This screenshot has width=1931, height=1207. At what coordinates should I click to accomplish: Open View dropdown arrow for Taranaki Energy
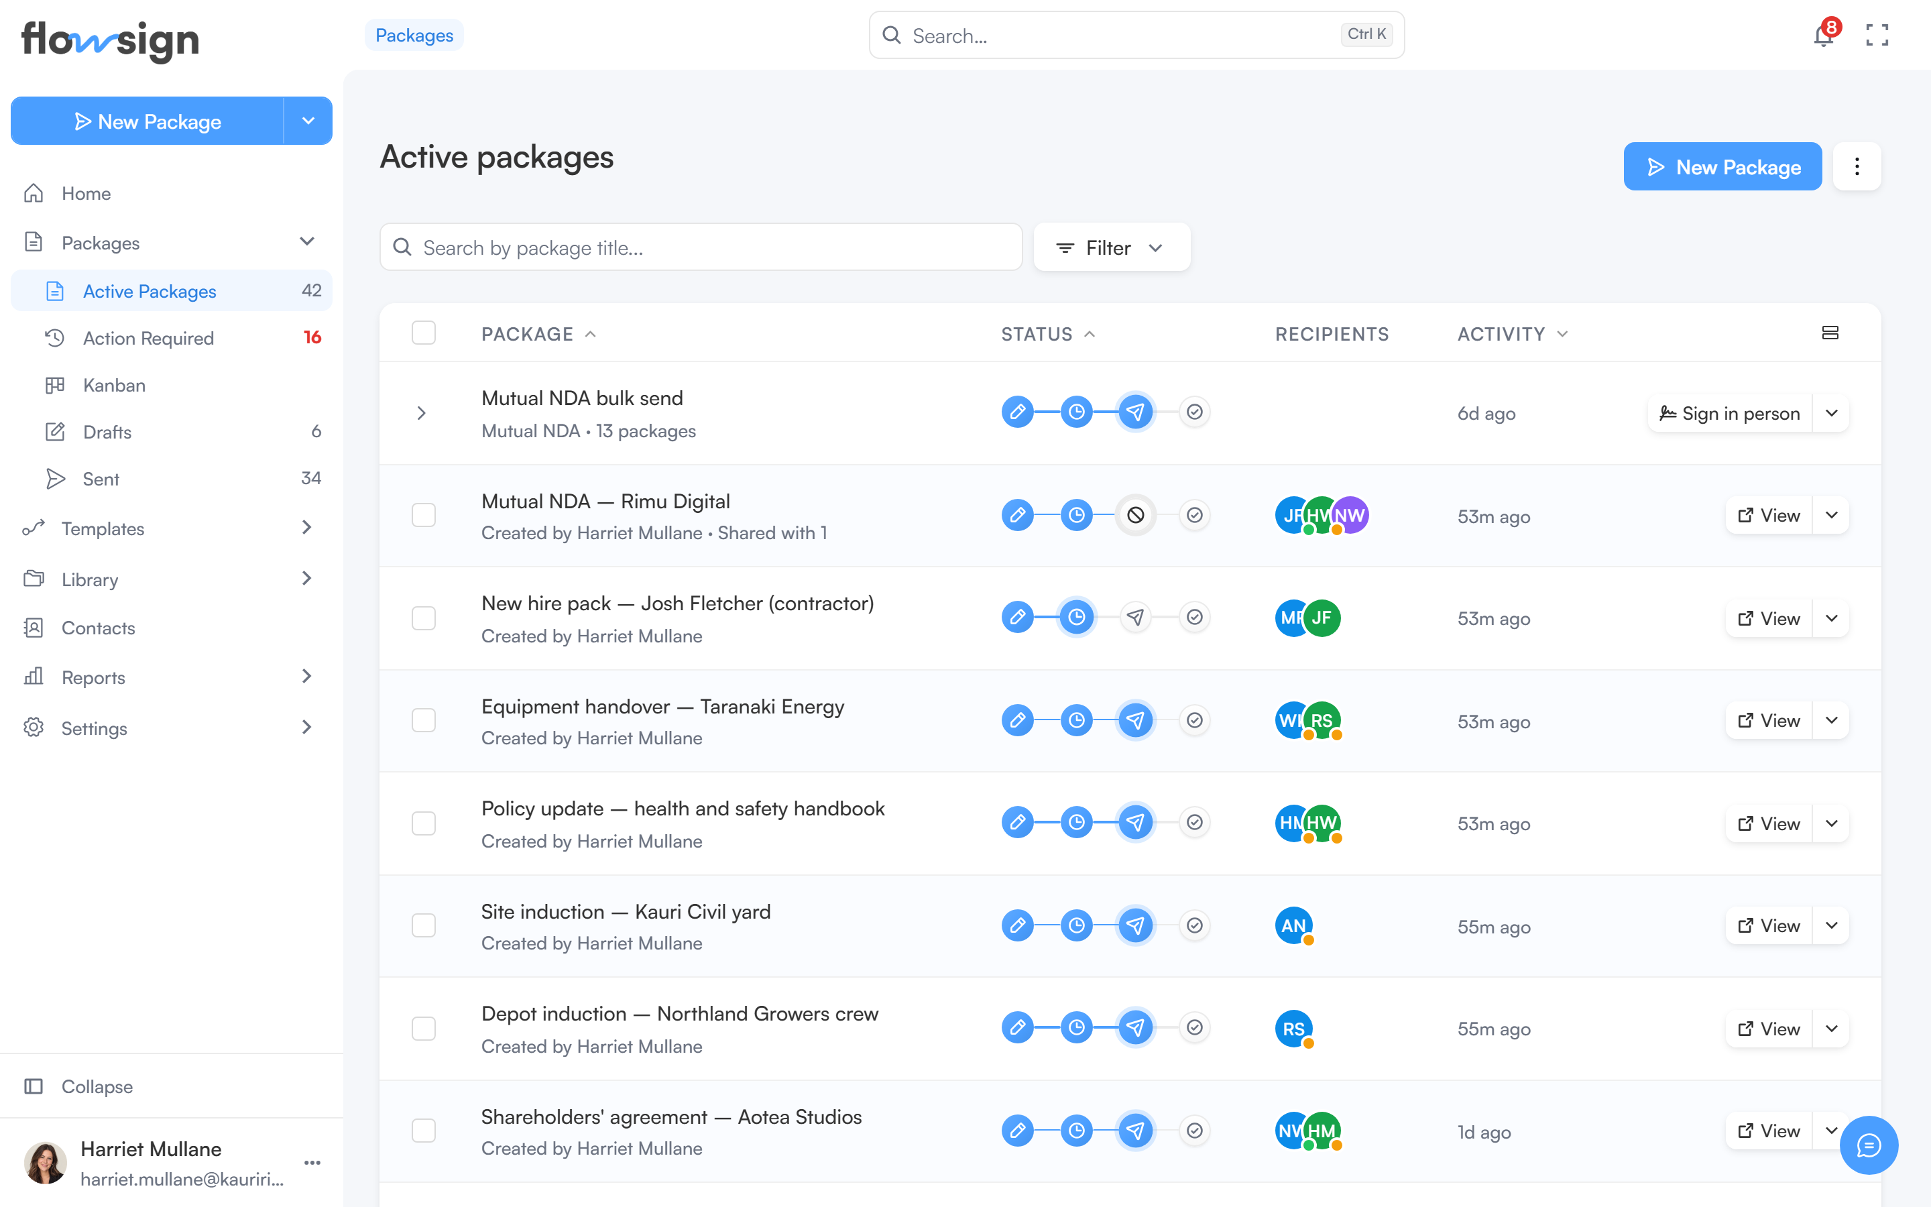click(x=1831, y=720)
